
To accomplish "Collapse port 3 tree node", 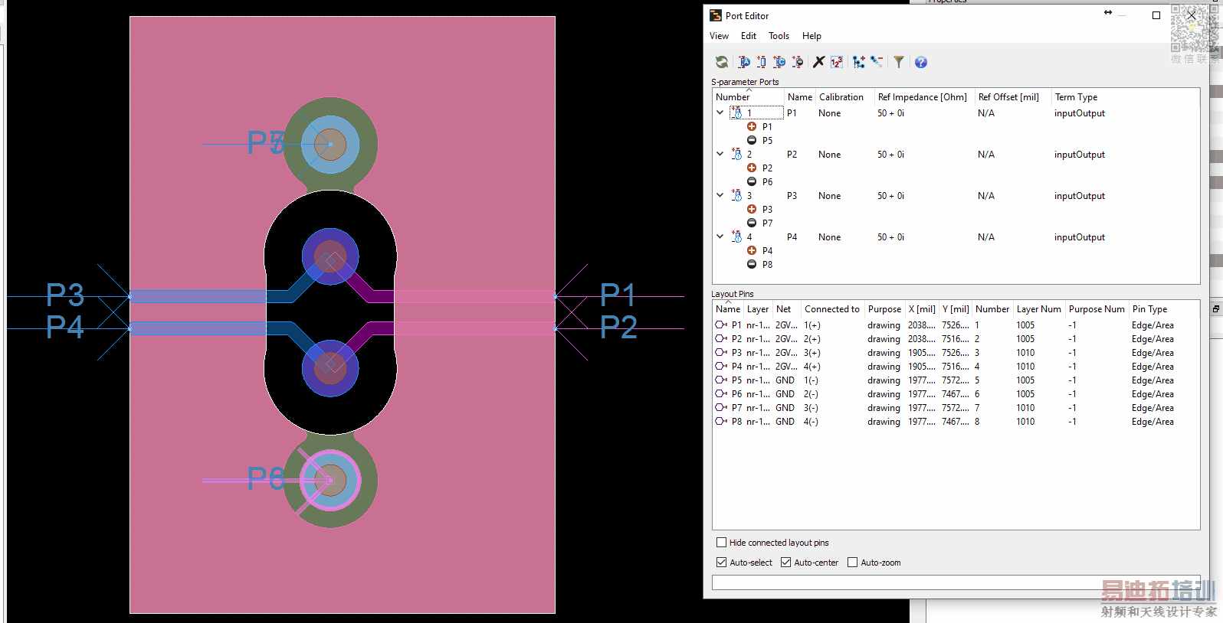I will (x=720, y=195).
